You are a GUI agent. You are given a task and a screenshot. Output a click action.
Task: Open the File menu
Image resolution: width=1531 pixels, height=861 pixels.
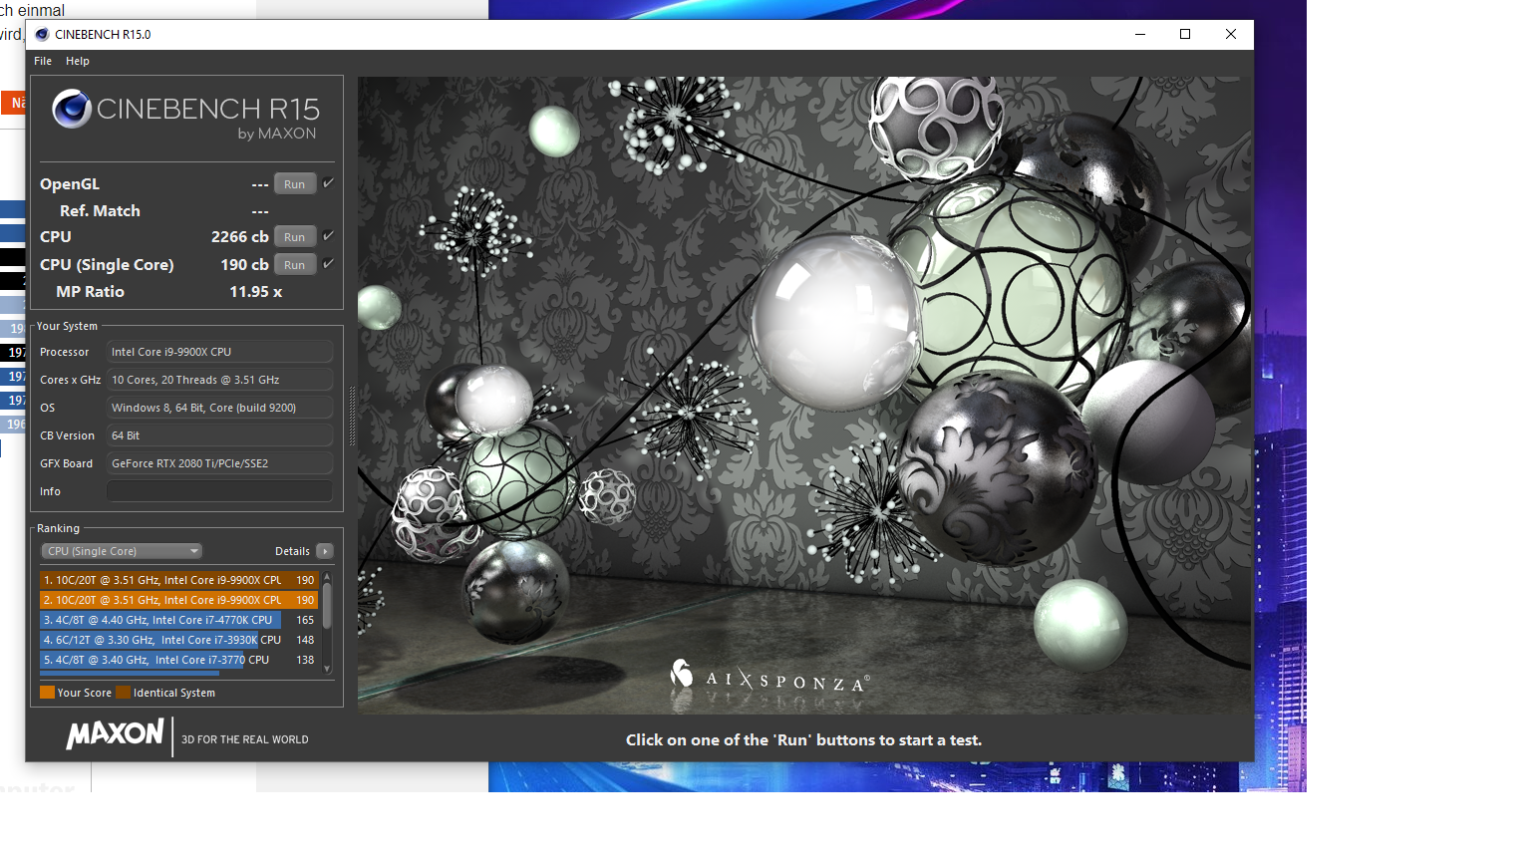(43, 61)
